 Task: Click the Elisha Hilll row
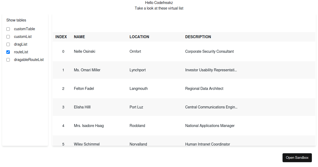click(82, 107)
